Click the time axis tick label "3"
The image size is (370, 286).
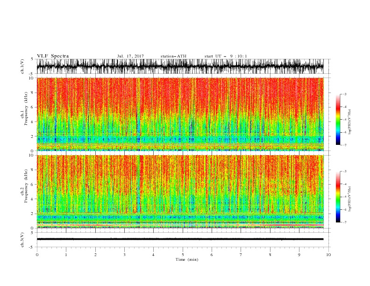point(124,255)
